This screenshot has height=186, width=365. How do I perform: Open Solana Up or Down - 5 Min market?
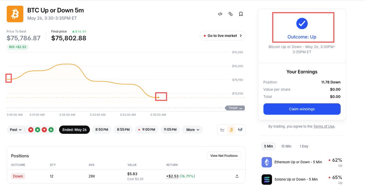[x=296, y=179]
